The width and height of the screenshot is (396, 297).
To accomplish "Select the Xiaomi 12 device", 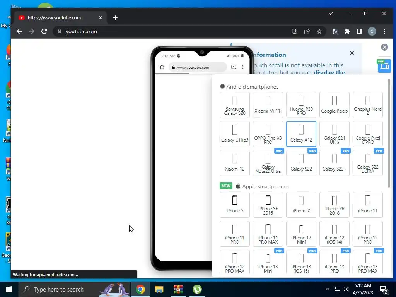I will [x=235, y=163].
